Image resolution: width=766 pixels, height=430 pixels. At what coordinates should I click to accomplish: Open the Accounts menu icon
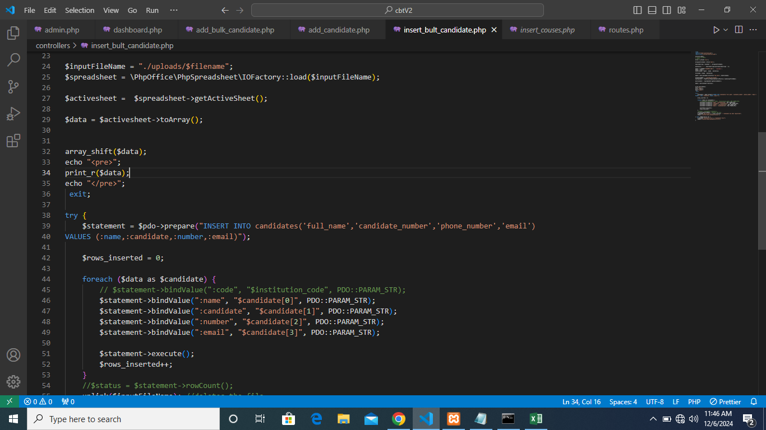click(x=13, y=355)
